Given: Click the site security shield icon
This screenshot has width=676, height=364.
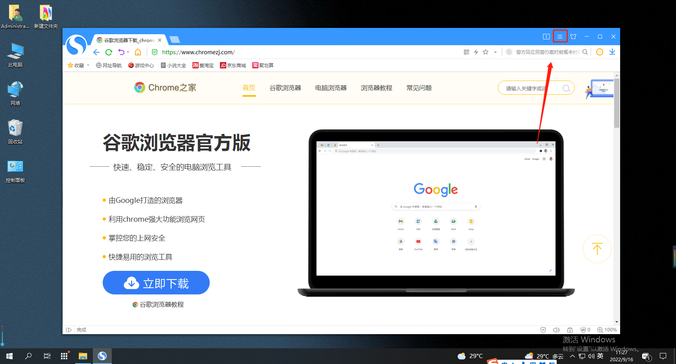Looking at the screenshot, I should (x=155, y=52).
